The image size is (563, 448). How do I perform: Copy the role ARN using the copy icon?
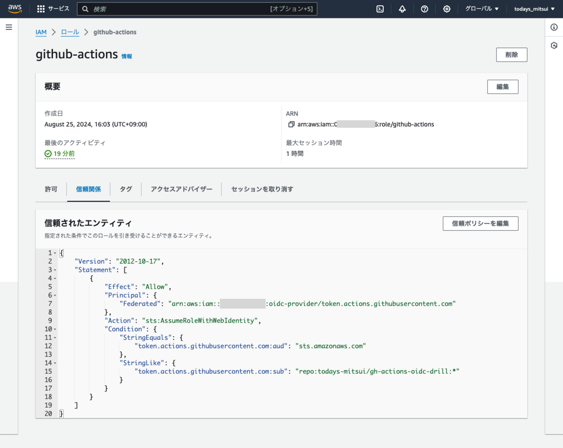click(291, 124)
